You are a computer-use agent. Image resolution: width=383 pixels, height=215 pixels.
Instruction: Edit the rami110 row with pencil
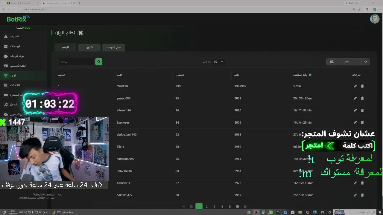coord(355,86)
